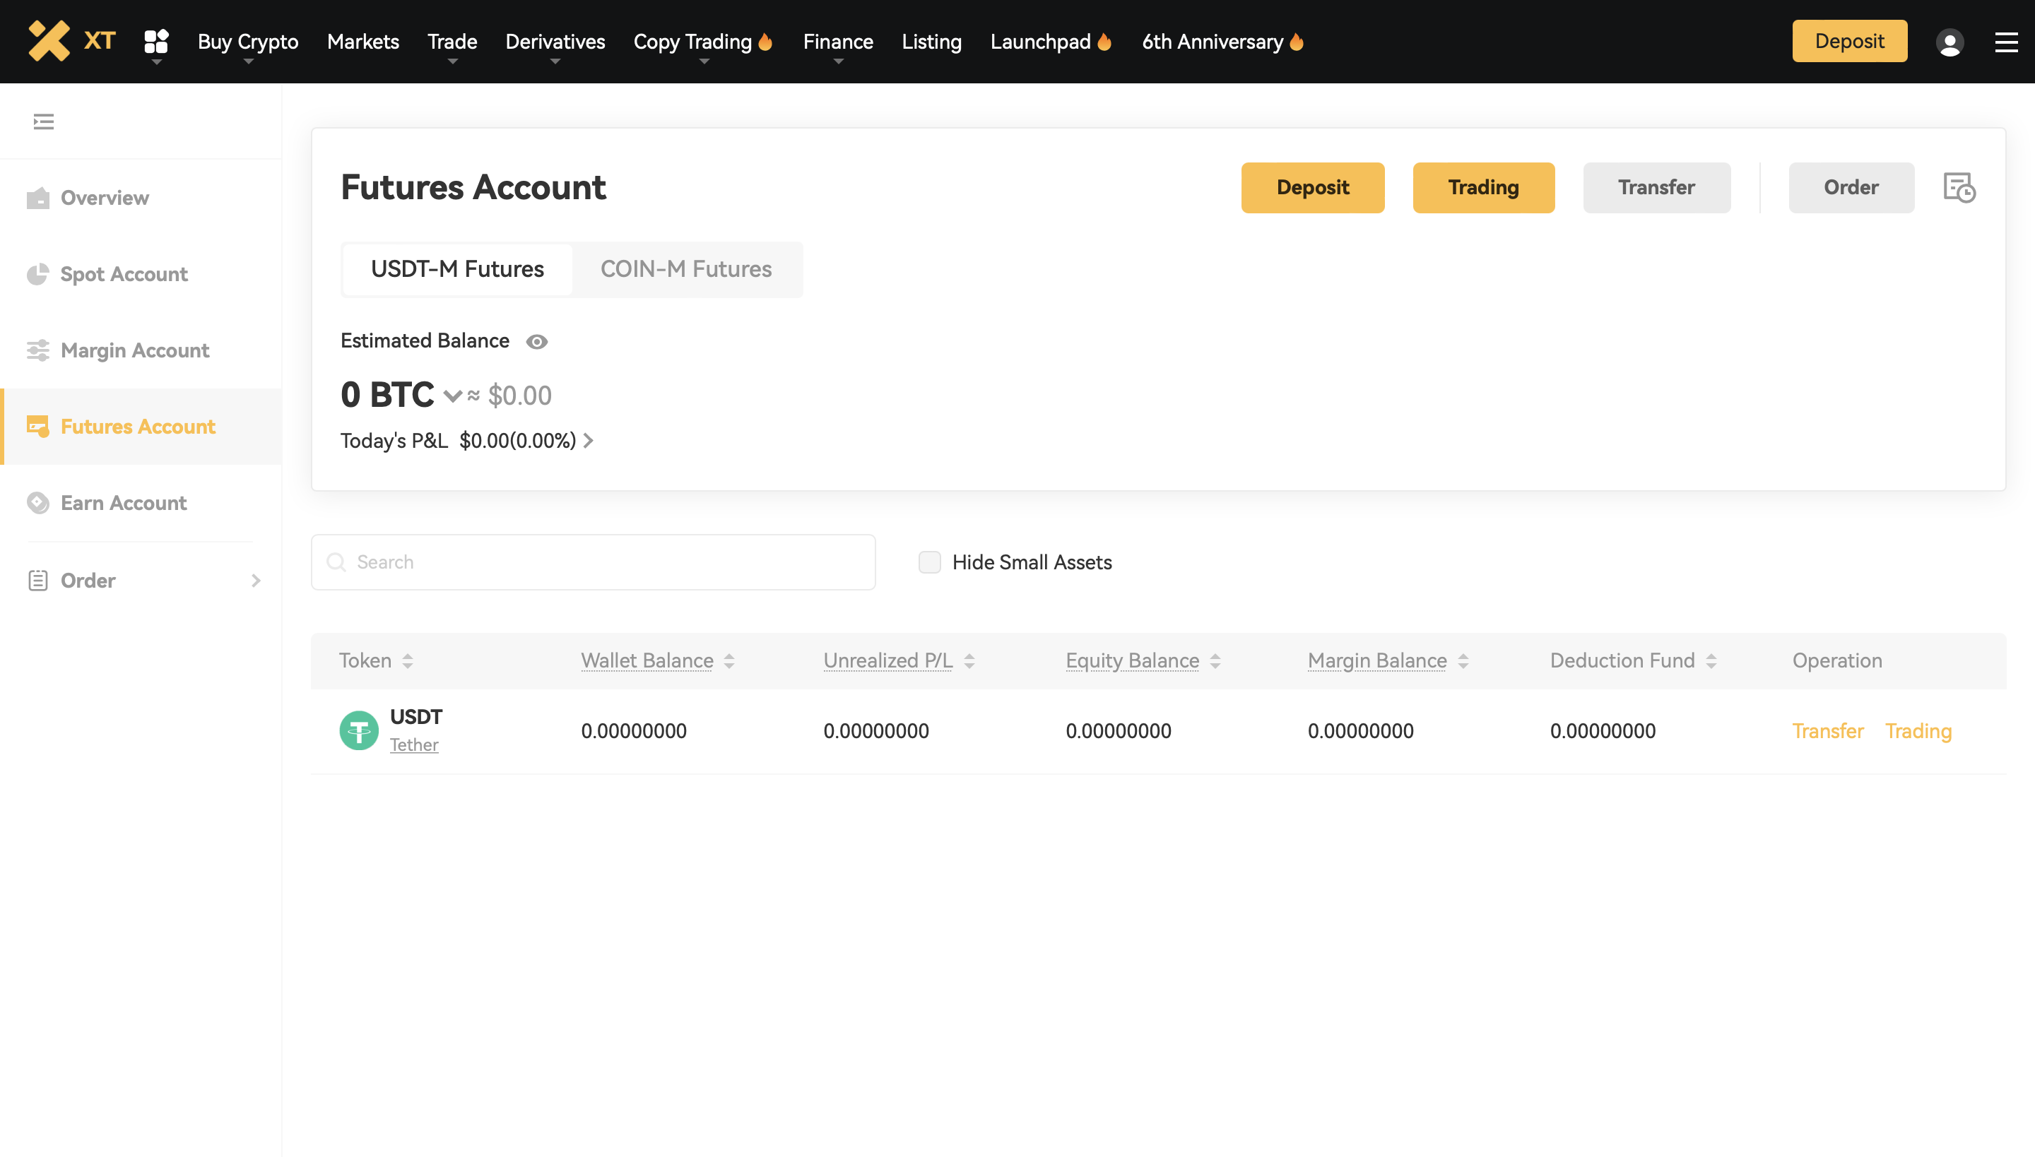Click the XT logo in the header
Screen dimensions: 2035x1157
(71, 40)
